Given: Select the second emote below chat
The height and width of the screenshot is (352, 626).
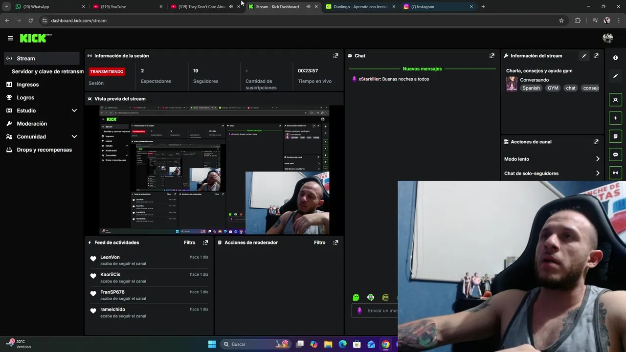Looking at the screenshot, I should point(371,297).
